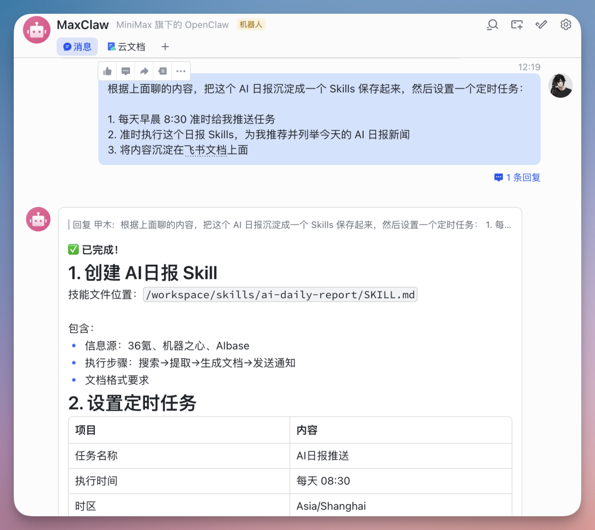Open the 1 条回复 thread link
This screenshot has height=530, width=595.
point(517,177)
